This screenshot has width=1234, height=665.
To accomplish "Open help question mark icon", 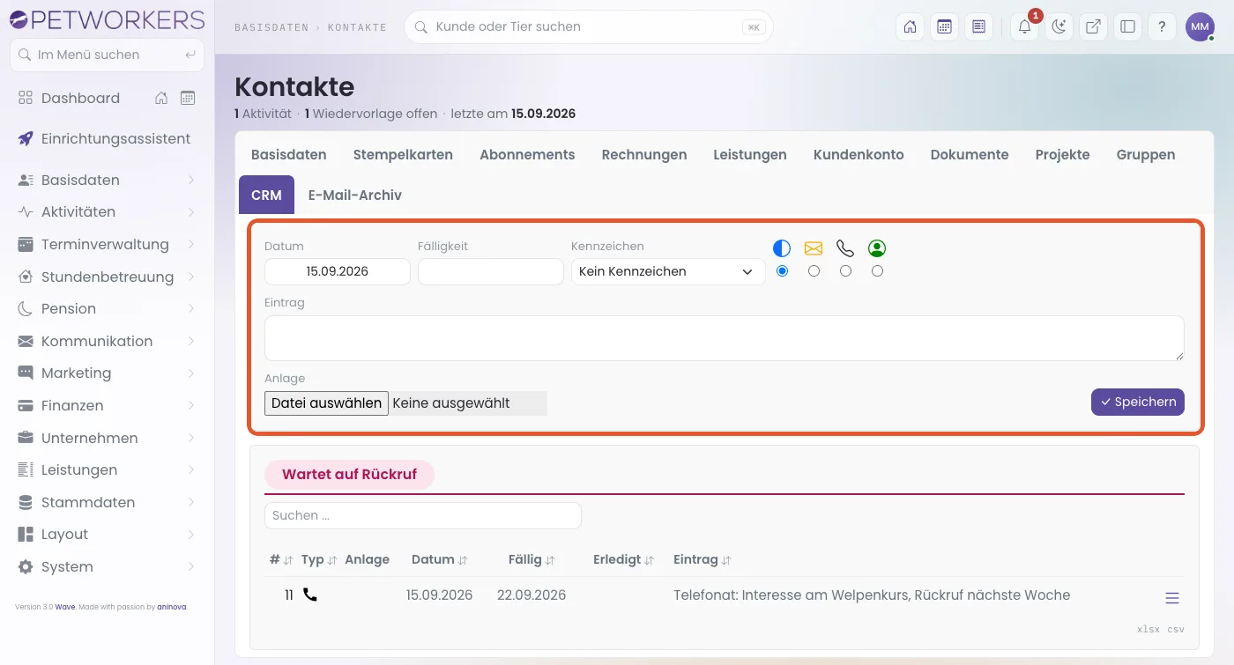I will click(1162, 26).
